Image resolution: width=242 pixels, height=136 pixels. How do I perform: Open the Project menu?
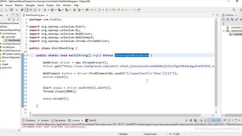(x=50, y=5)
